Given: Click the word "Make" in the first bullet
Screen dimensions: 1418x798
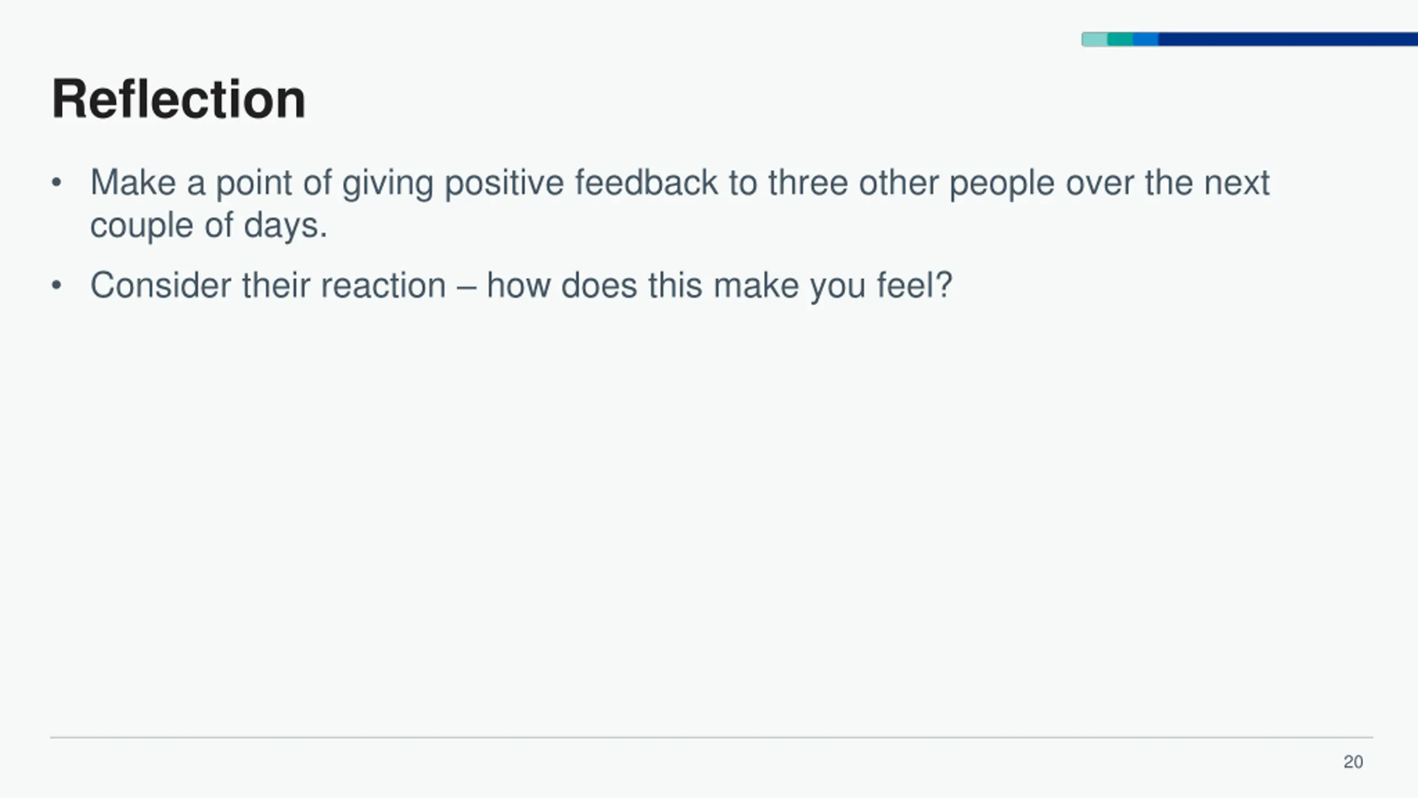Looking at the screenshot, I should pyautogui.click(x=133, y=182).
